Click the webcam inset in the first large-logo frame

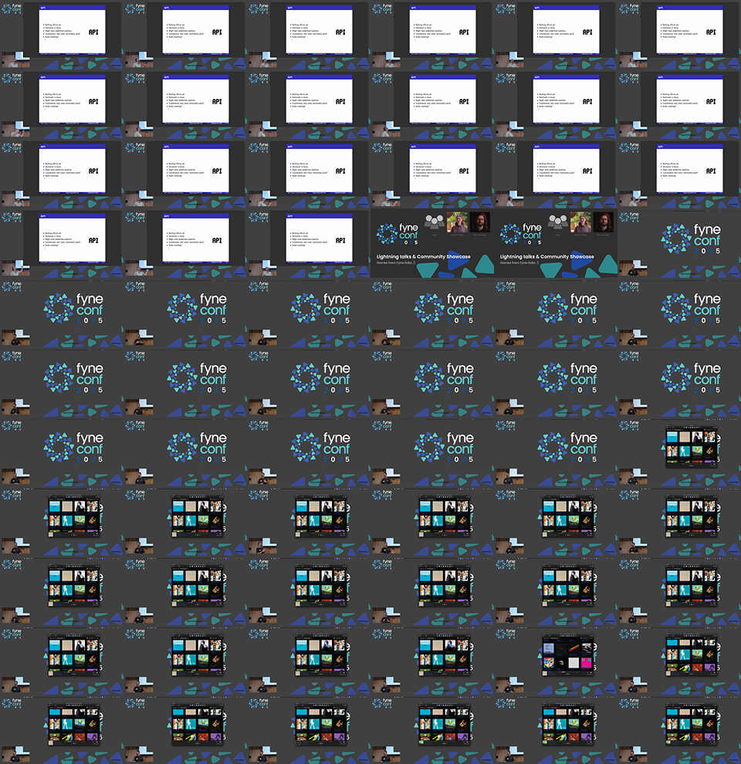click(633, 270)
